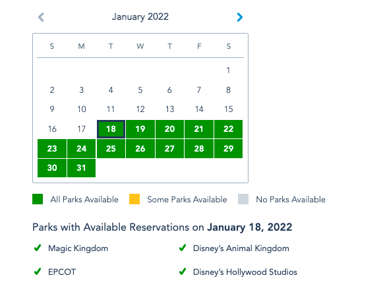Click the yellow Some Parks Available swatch

coord(134,199)
